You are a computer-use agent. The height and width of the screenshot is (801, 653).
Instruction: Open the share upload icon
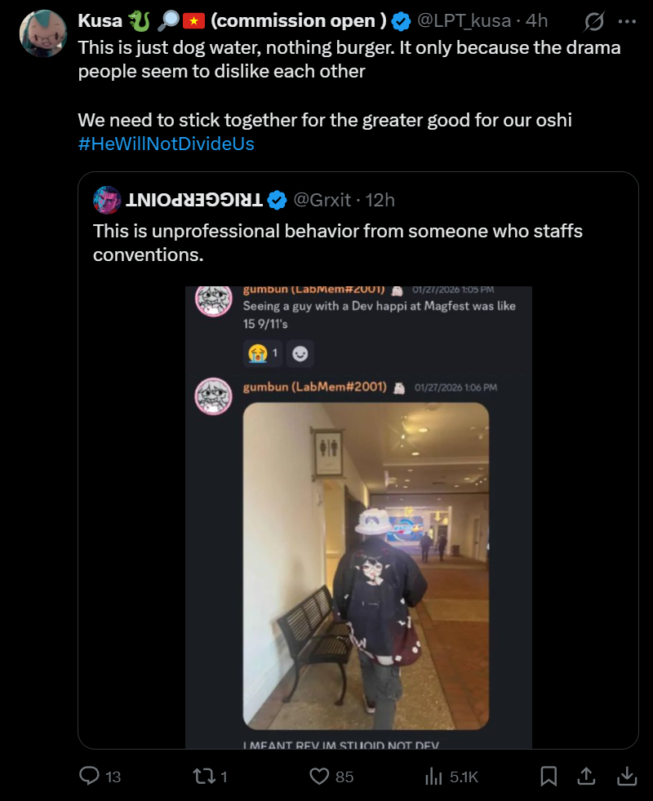(586, 777)
